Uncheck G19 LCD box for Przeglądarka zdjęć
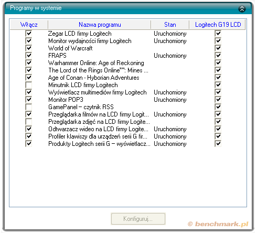Image resolution: width=257 pixels, height=233 pixels. pos(218,122)
